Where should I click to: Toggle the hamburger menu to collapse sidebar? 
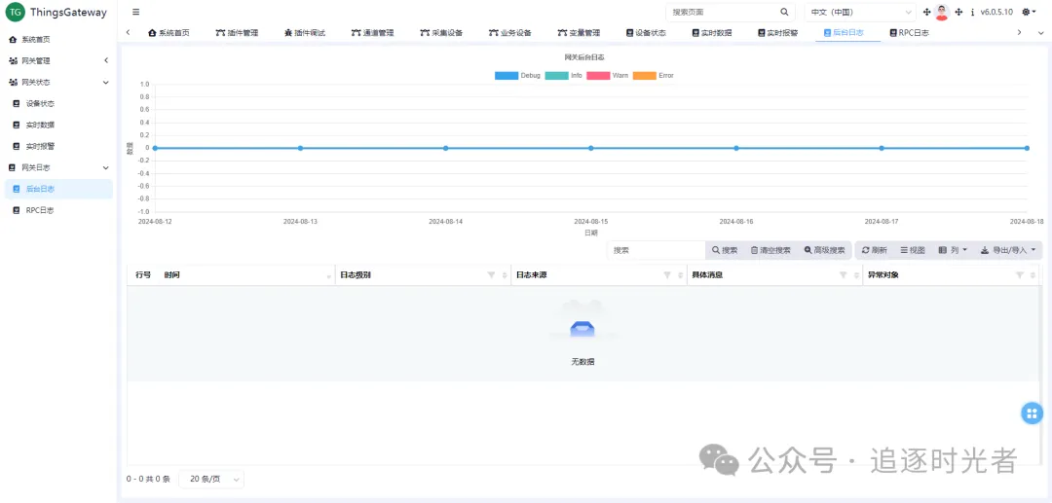click(136, 12)
